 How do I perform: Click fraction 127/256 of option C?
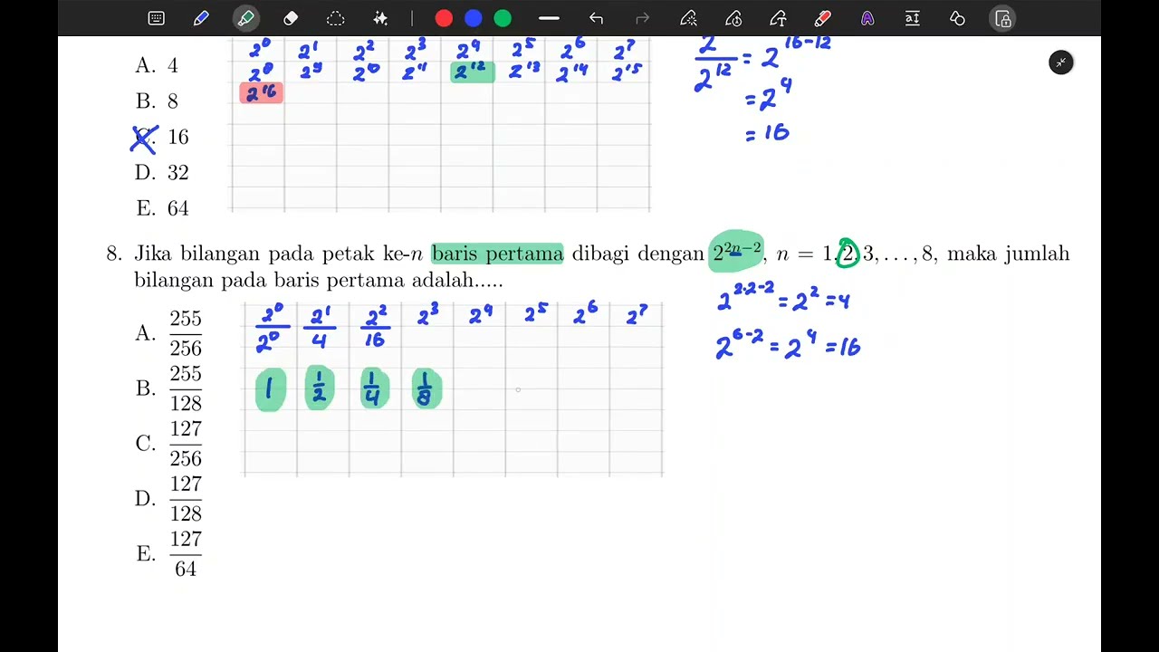pyautogui.click(x=186, y=444)
